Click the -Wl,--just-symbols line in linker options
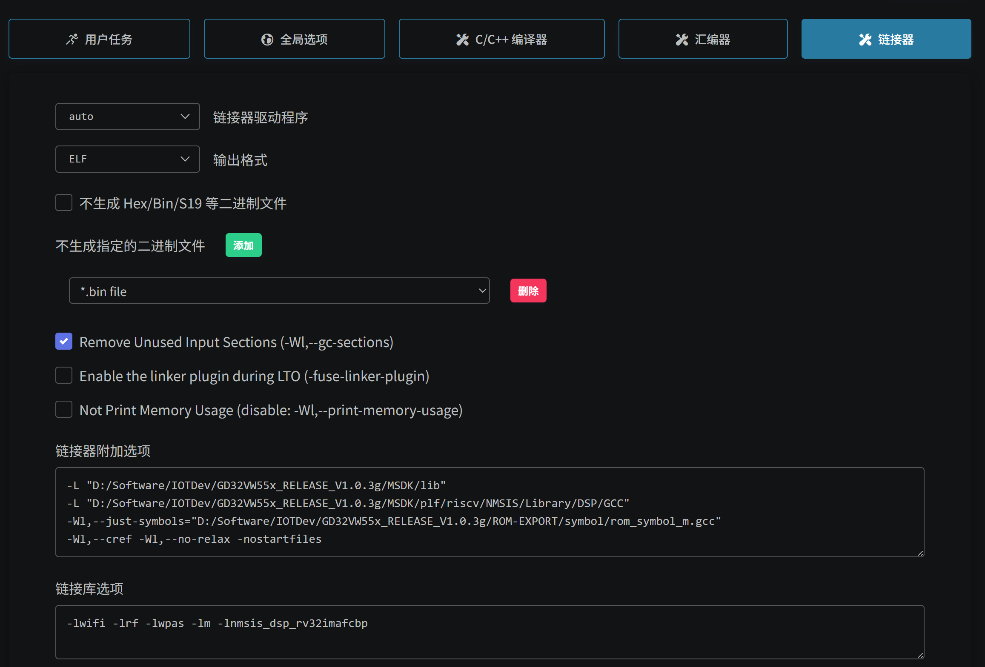This screenshot has width=985, height=667. tap(394, 521)
